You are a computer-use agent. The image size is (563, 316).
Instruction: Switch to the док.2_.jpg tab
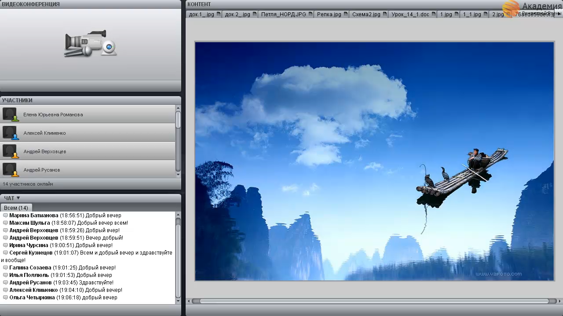241,14
